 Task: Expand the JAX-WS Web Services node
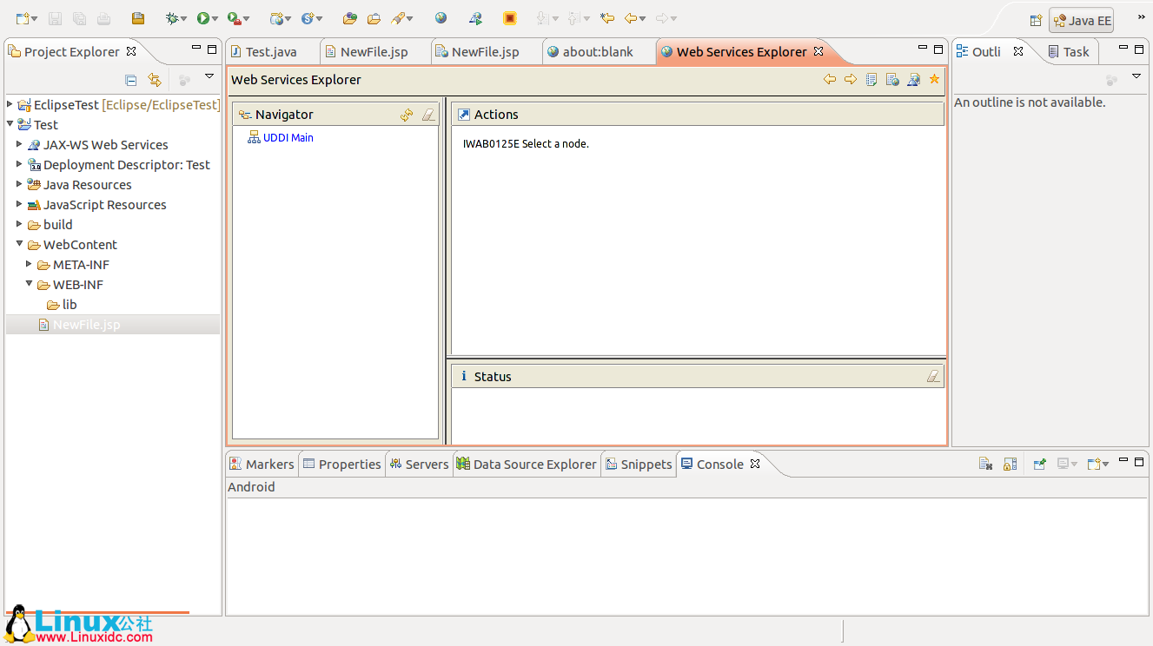click(x=19, y=144)
